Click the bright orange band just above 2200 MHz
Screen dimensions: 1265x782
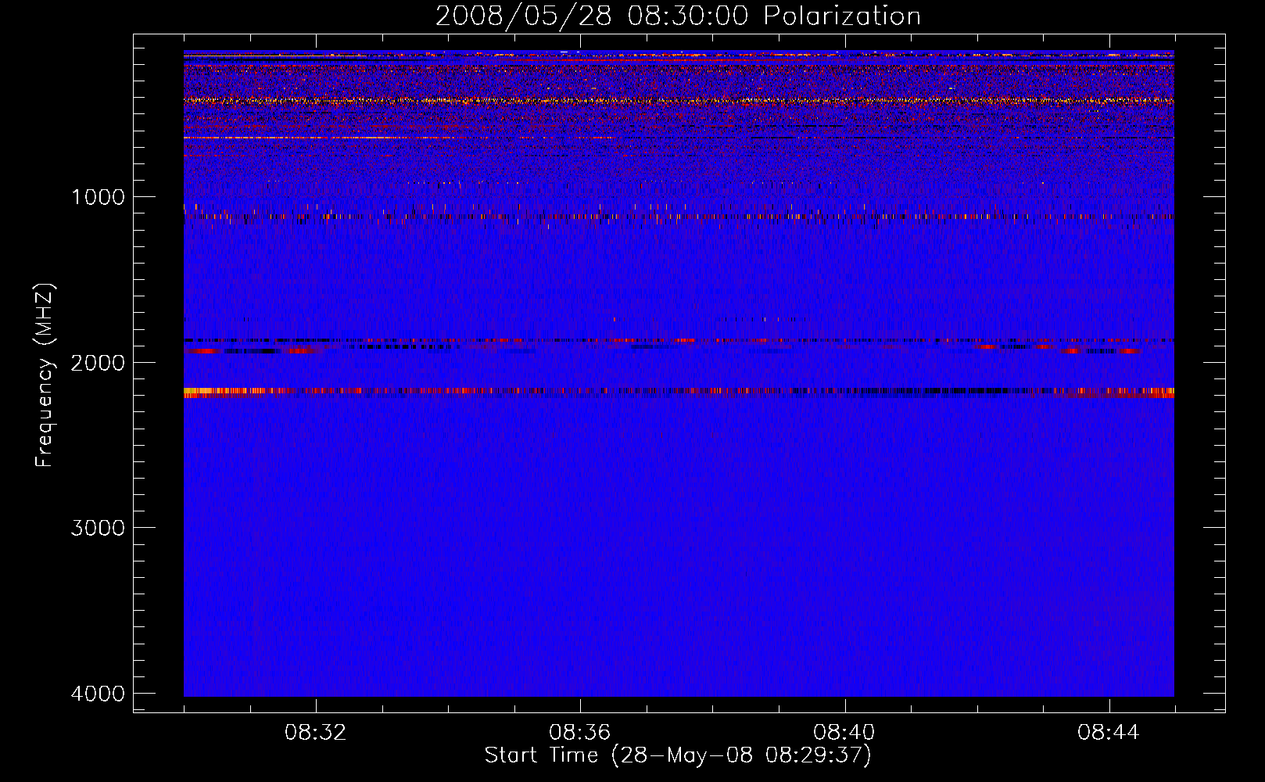(679, 393)
